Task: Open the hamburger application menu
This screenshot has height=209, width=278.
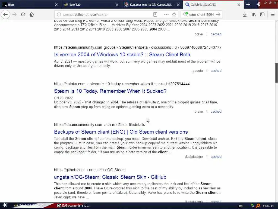Action: [x=273, y=14]
